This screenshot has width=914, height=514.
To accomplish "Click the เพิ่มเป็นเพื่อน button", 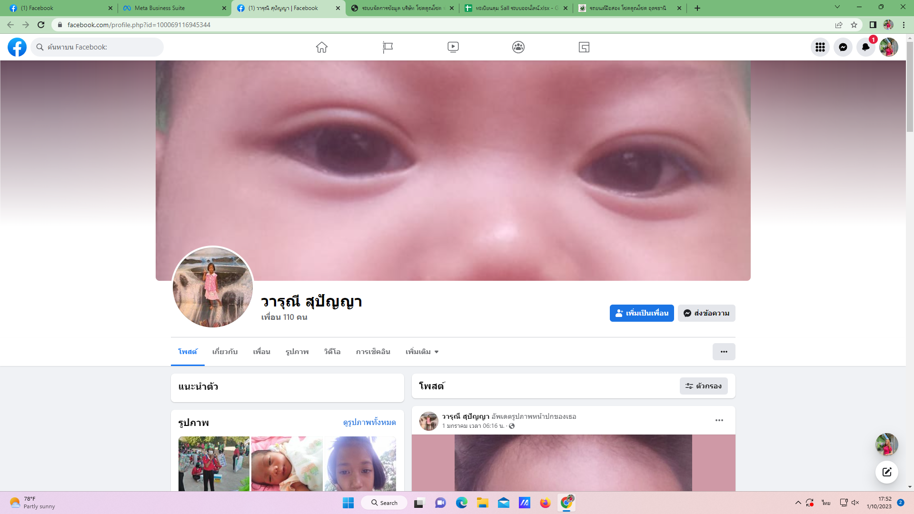I will (x=642, y=313).
